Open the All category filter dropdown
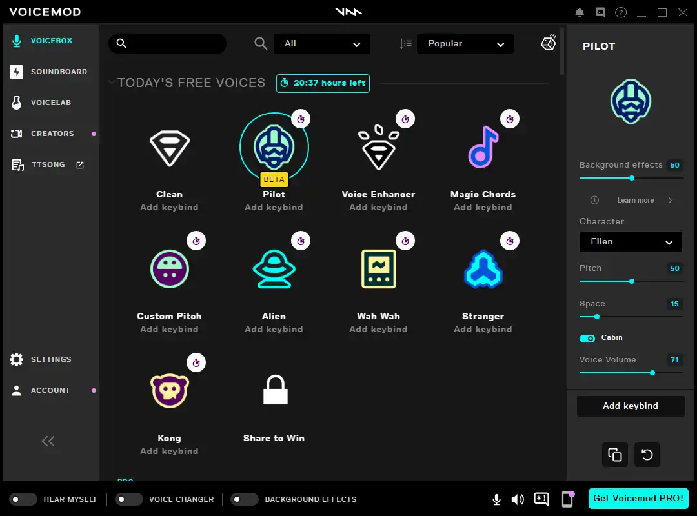Screen dimensions: 697x516 pos(322,44)
